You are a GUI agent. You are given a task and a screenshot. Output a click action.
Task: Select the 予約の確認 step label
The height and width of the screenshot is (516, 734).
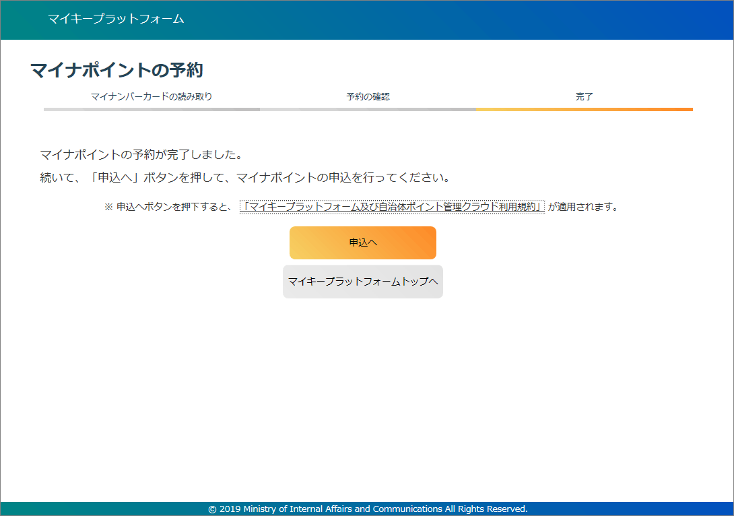click(x=368, y=96)
